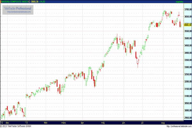The height and width of the screenshot is (128, 192).
Task: Click the 3000,00 price axis label
Action: [x=186, y=110]
